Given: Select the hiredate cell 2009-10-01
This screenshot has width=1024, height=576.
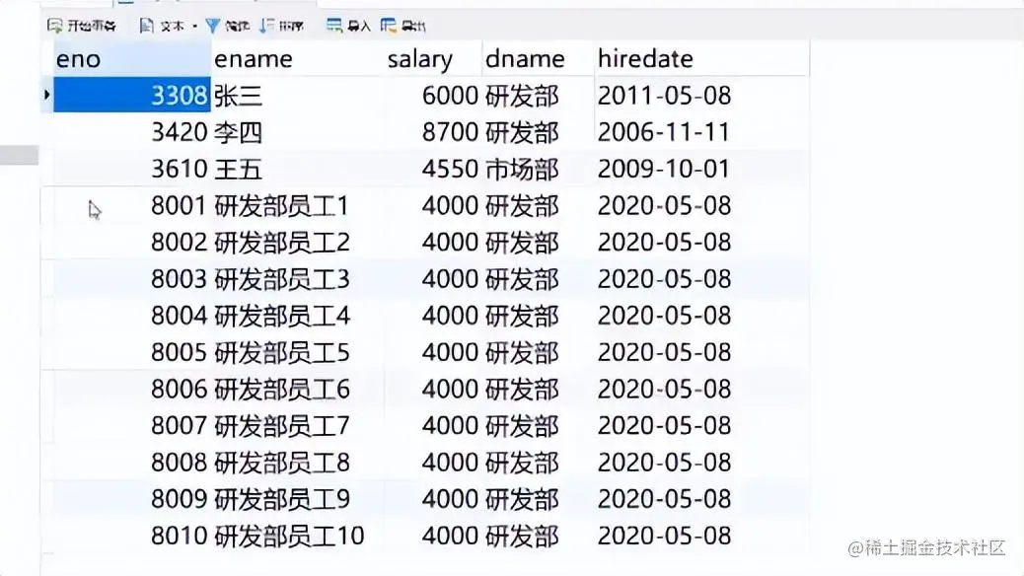Looking at the screenshot, I should click(x=702, y=169).
